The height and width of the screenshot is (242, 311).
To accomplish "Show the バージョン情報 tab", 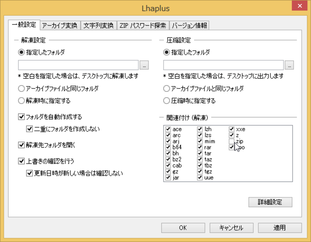I will pyautogui.click(x=189, y=25).
